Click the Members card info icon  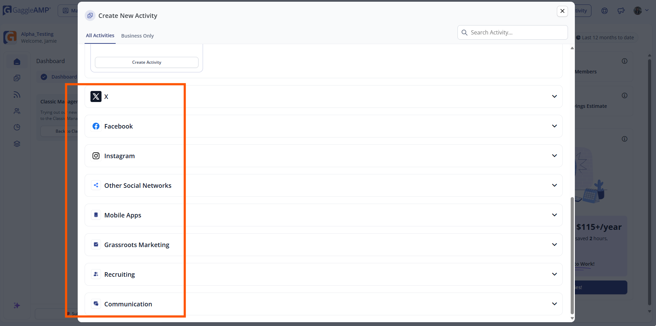625,61
